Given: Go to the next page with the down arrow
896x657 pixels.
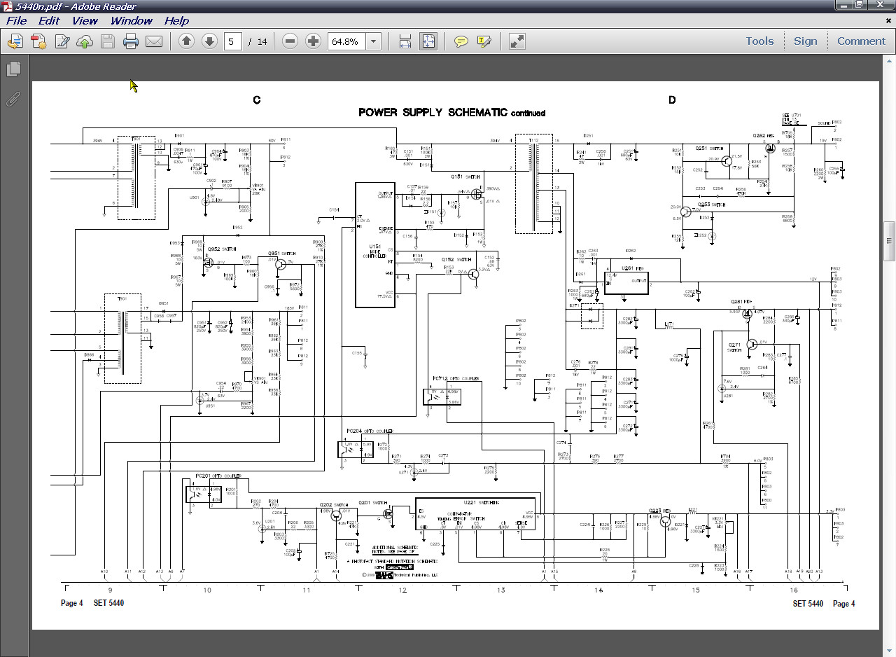Looking at the screenshot, I should (x=209, y=41).
